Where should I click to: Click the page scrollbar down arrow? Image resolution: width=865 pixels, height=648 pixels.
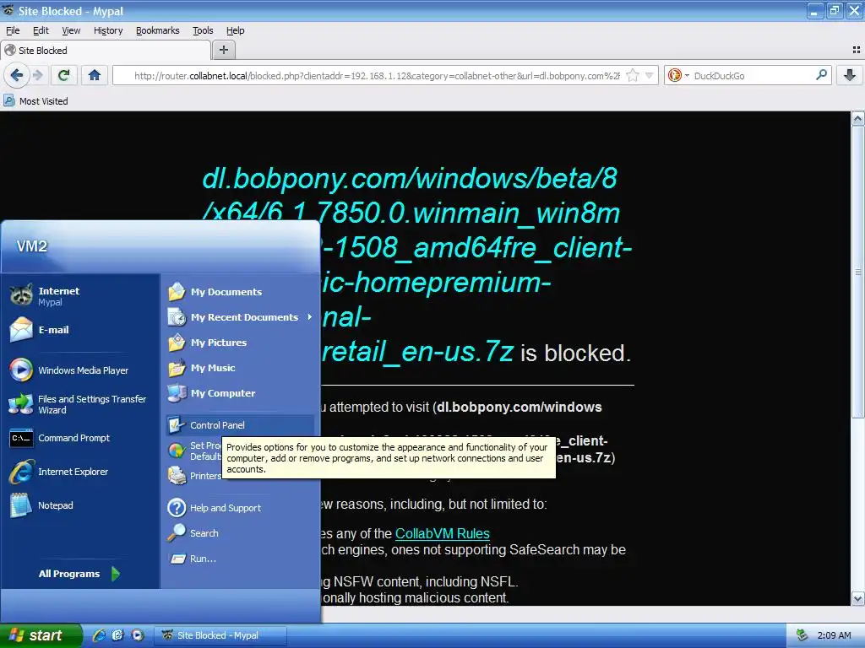[x=858, y=599]
